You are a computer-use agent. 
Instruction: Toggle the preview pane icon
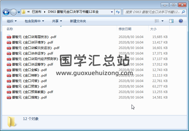click(171, 21)
